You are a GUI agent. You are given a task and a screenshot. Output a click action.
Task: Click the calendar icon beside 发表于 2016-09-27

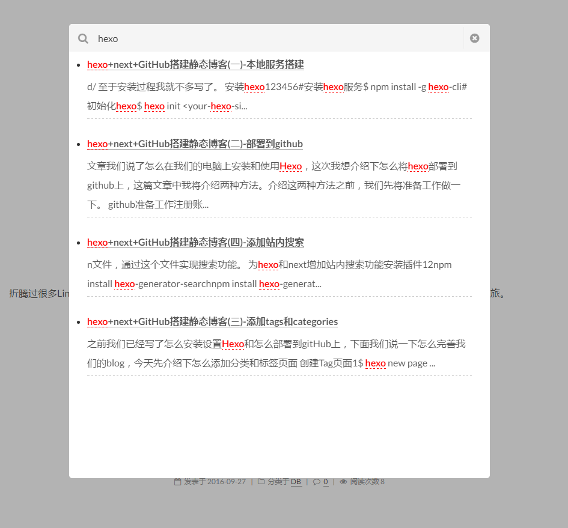click(177, 482)
